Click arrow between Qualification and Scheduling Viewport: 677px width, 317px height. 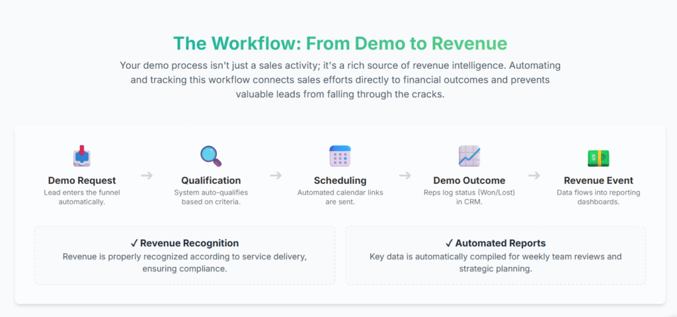[276, 175]
